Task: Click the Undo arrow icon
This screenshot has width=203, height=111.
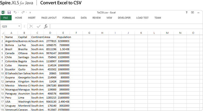Action: coord(15,12)
